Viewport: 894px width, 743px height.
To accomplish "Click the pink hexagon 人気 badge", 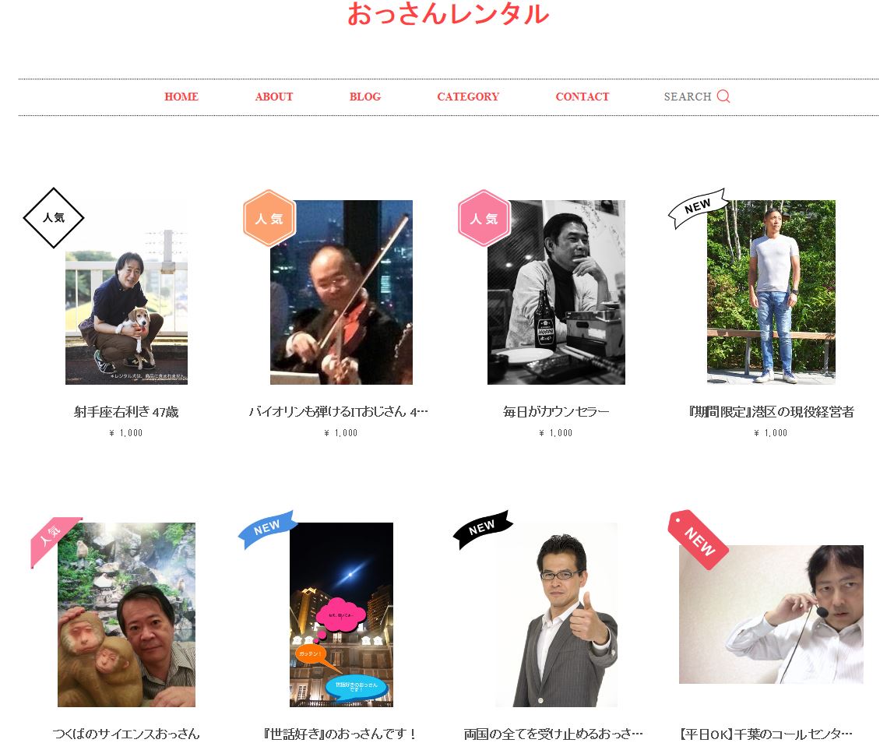I will point(484,218).
